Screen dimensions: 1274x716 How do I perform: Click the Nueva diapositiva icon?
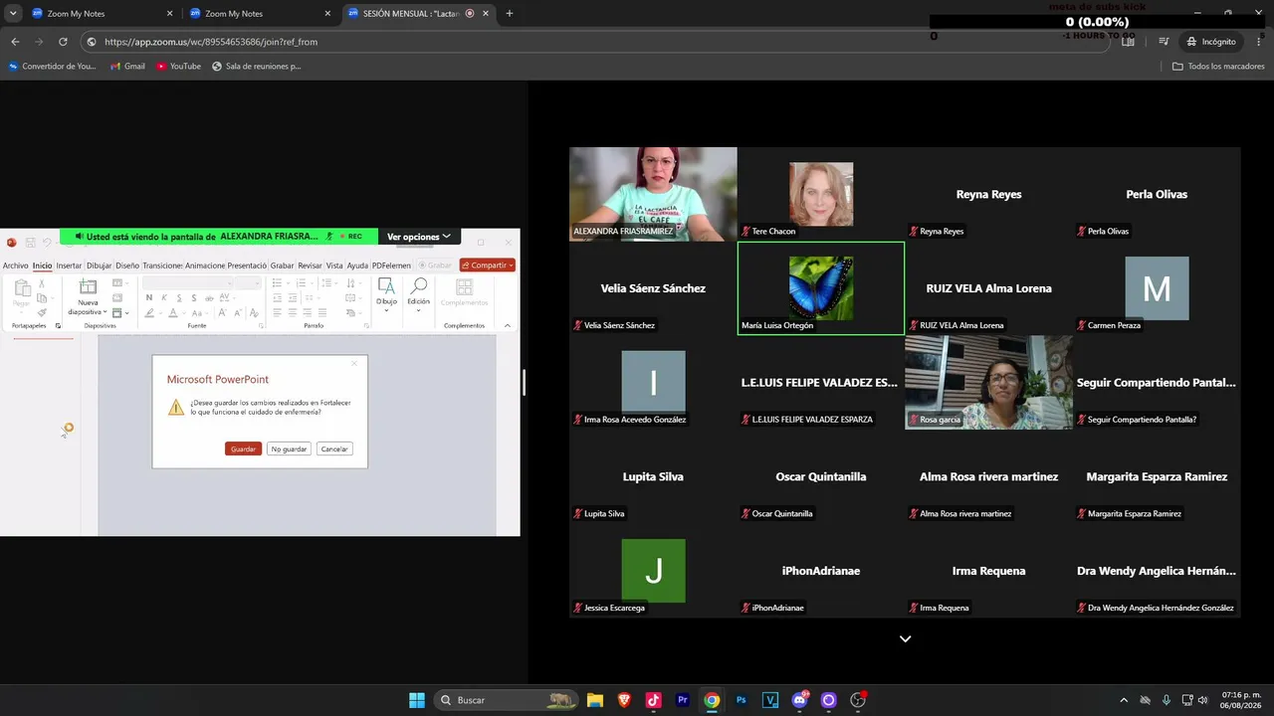click(88, 286)
